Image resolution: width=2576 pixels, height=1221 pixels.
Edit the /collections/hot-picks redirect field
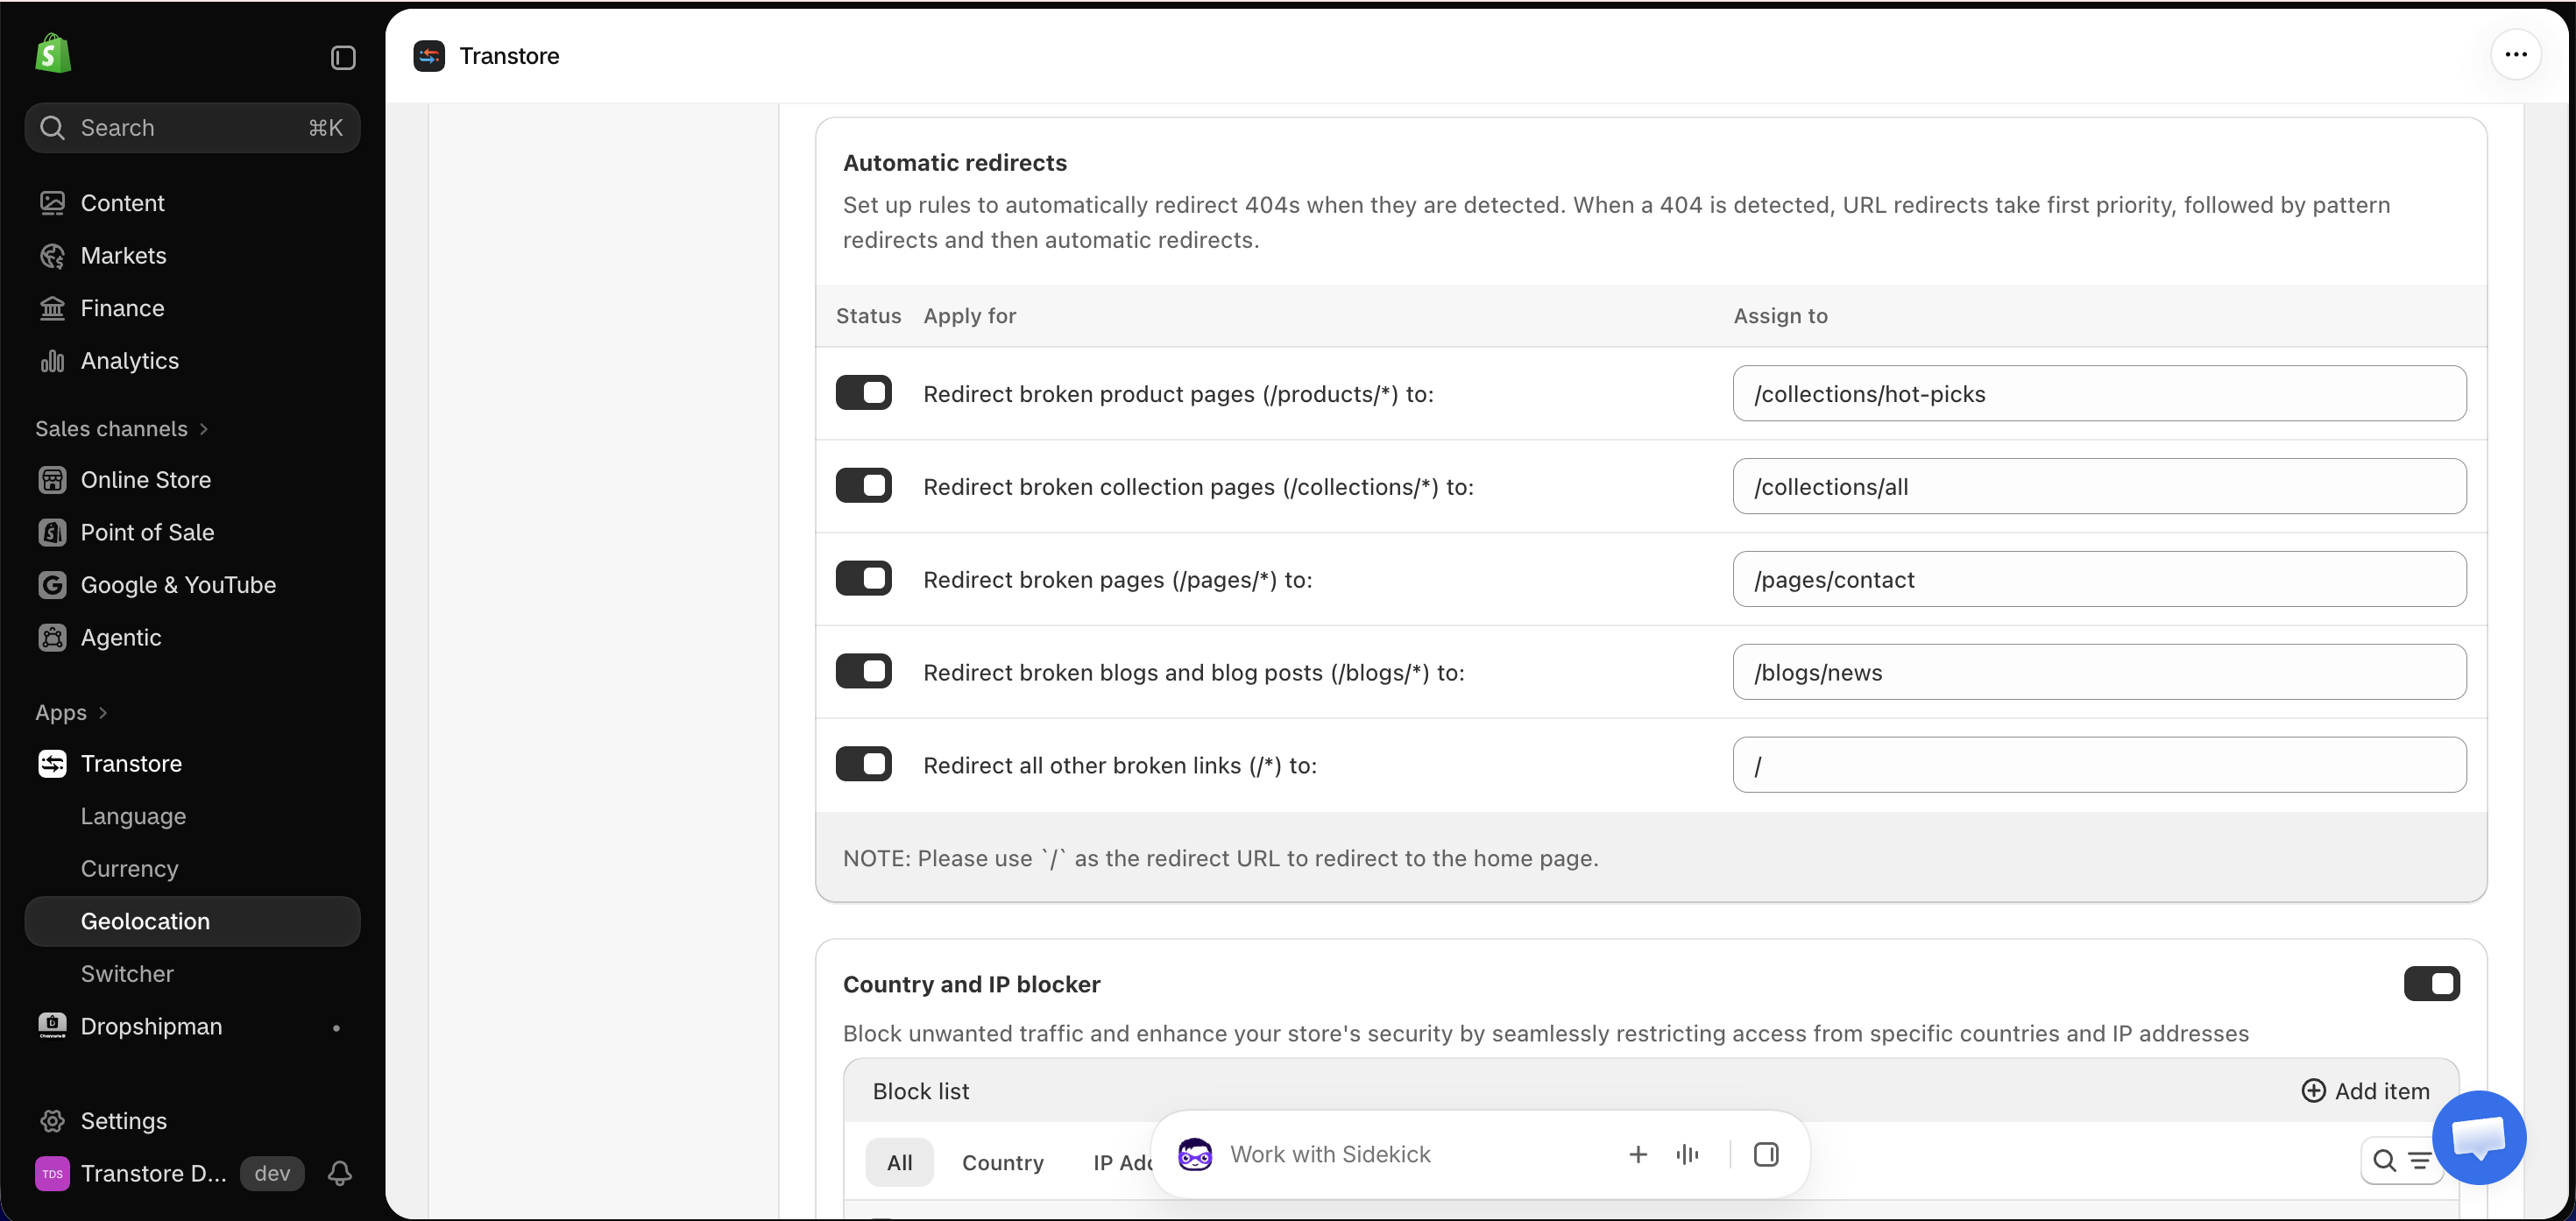pyautogui.click(x=2099, y=393)
